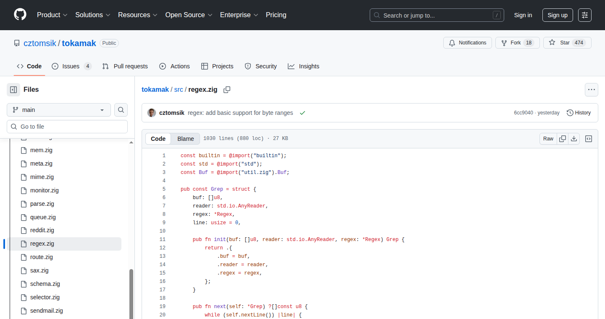Open the main branch selector dropdown
This screenshot has width=605, height=319.
[59, 110]
